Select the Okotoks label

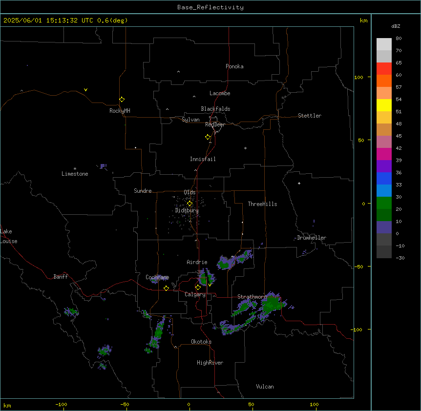coord(201,342)
